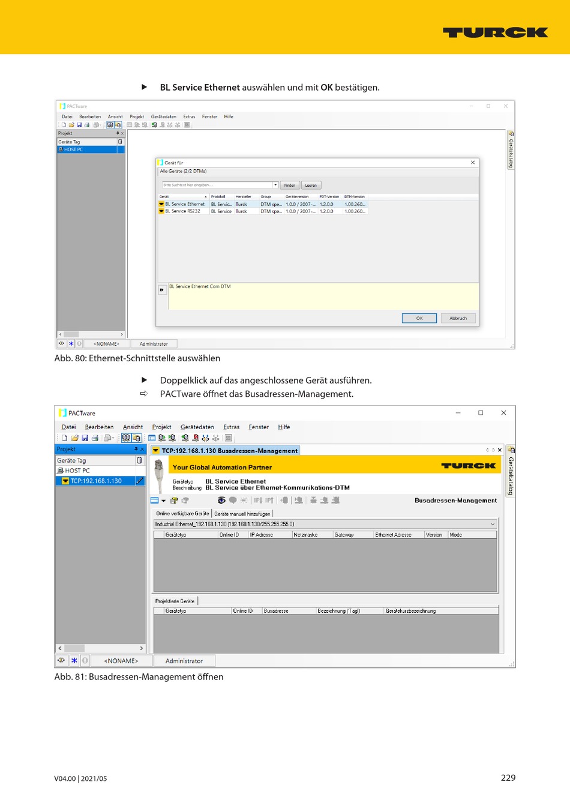Image resolution: width=570 pixels, height=806 pixels.
Task: Click Save icon in lower PACTware toolbar
Action: (x=85, y=438)
